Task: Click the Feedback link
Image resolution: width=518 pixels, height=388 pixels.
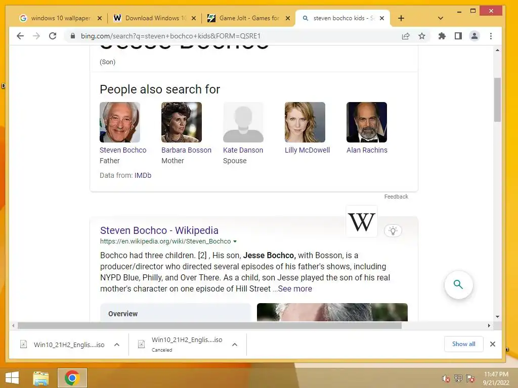Action: point(396,197)
